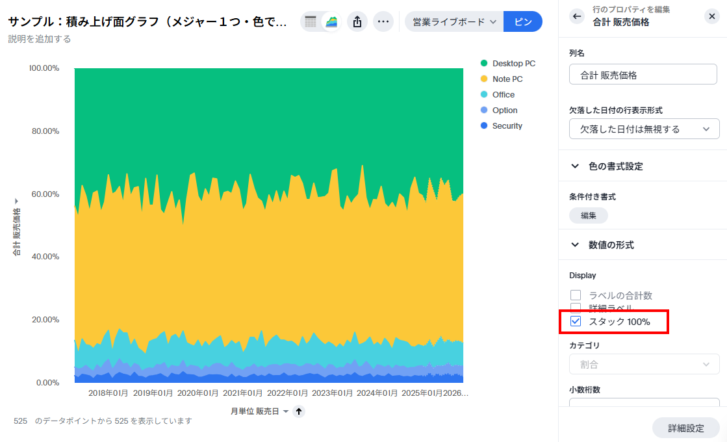
Task: Click the Desktop PC legend color dot
Action: [484, 64]
